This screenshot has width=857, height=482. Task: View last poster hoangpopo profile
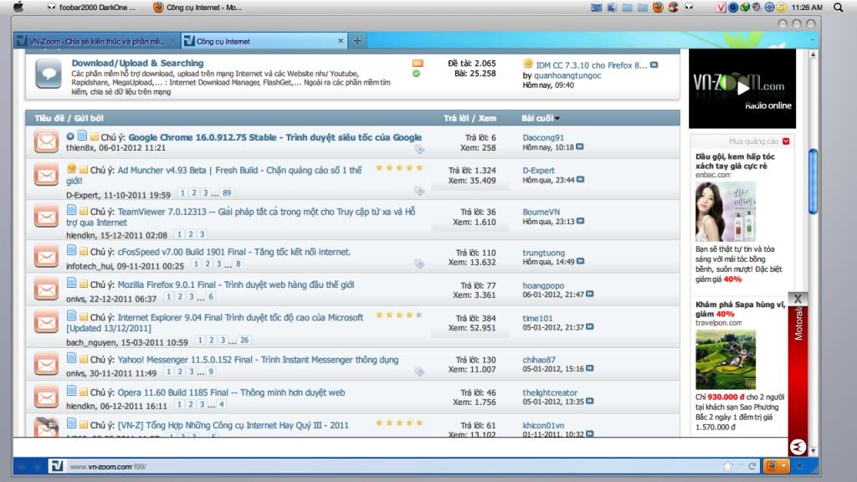tap(543, 286)
